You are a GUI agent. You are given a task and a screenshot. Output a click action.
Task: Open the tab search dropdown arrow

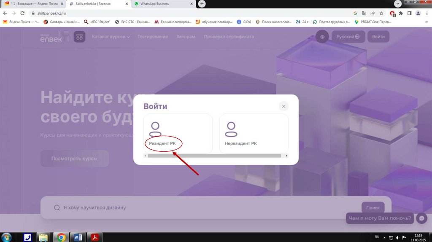[x=397, y=3]
